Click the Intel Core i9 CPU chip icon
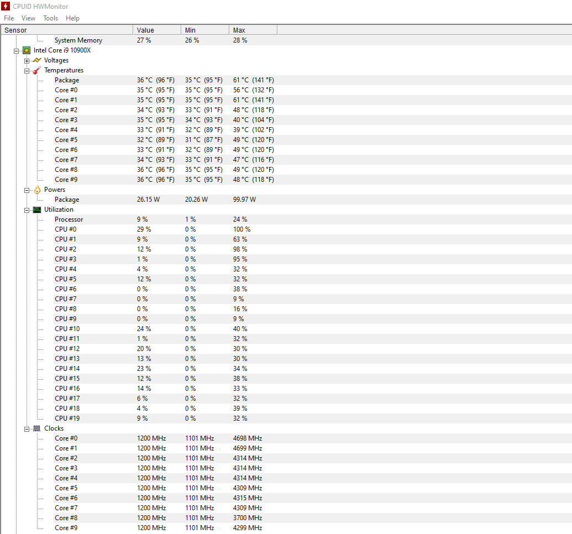The height and width of the screenshot is (534, 572). click(x=27, y=50)
